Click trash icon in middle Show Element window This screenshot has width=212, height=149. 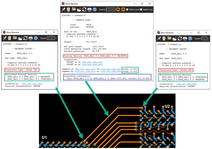coord(68,9)
